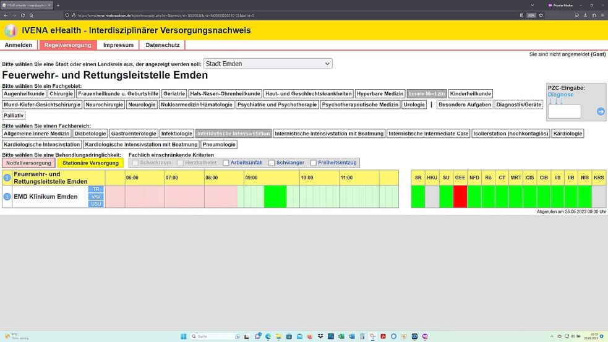Image resolution: width=608 pixels, height=342 pixels.
Task: Reload the page with refresh icon
Action: point(22,15)
